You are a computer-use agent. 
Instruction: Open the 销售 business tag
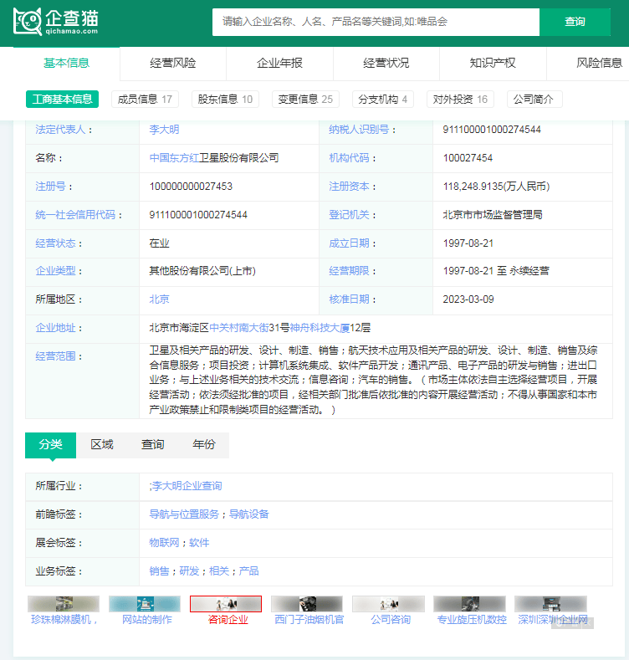tap(159, 571)
